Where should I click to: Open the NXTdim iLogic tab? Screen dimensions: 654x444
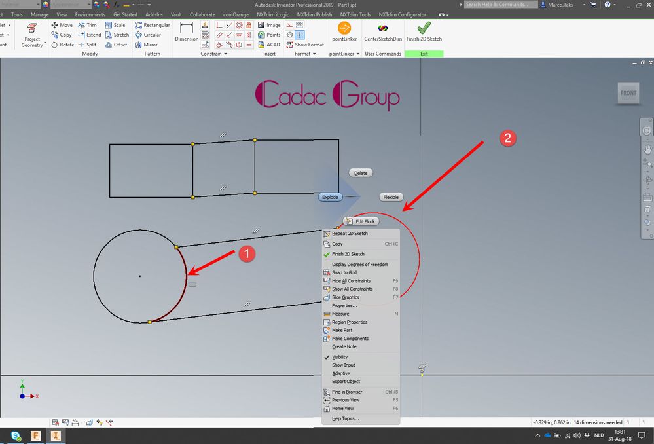(x=273, y=14)
